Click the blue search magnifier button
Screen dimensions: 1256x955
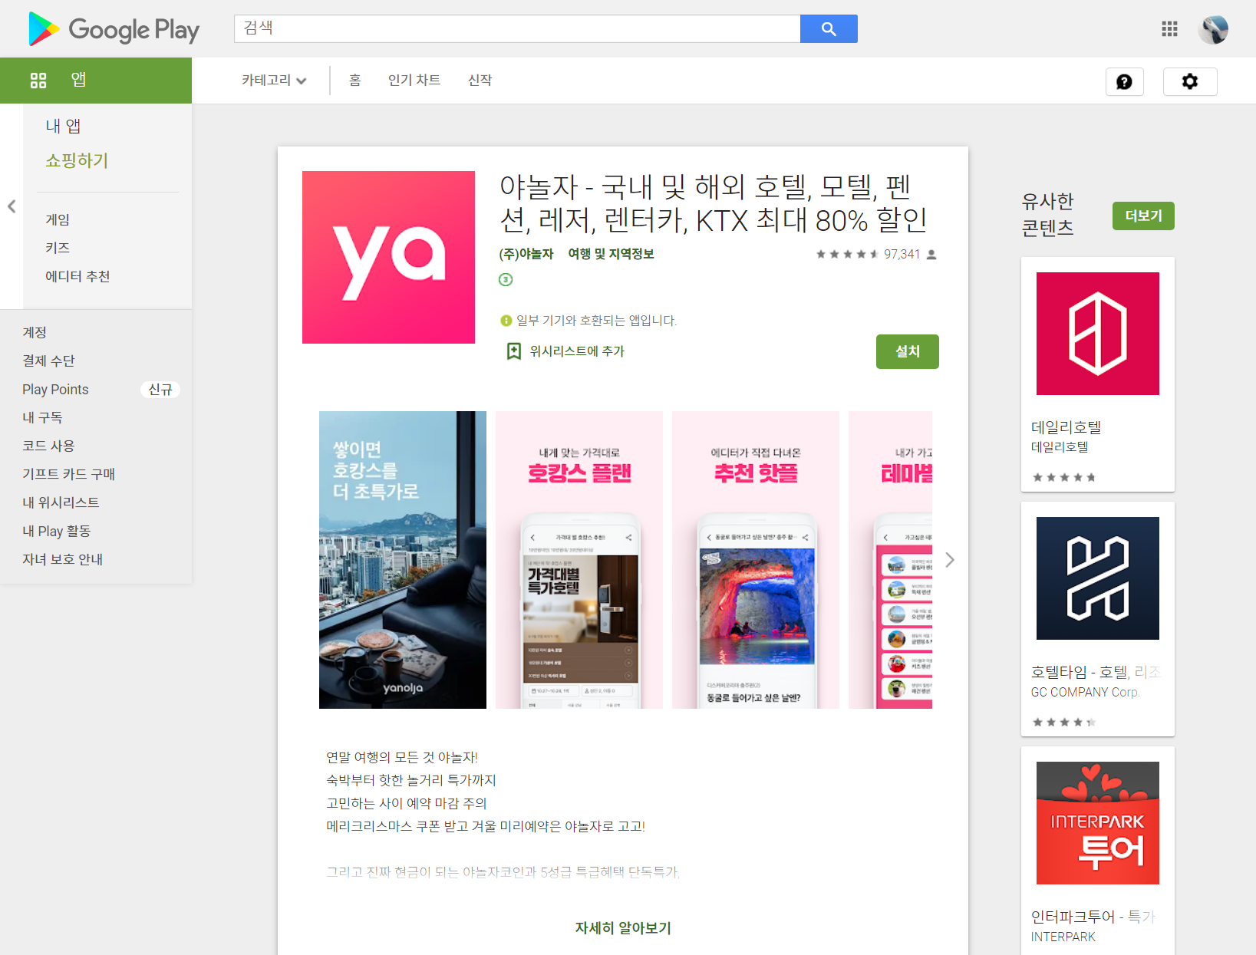(x=829, y=29)
